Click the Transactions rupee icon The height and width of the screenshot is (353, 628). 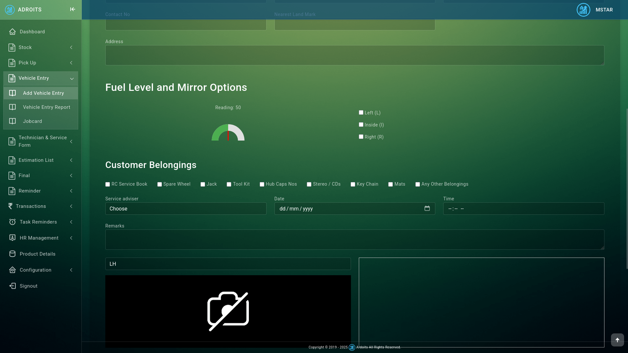10,206
